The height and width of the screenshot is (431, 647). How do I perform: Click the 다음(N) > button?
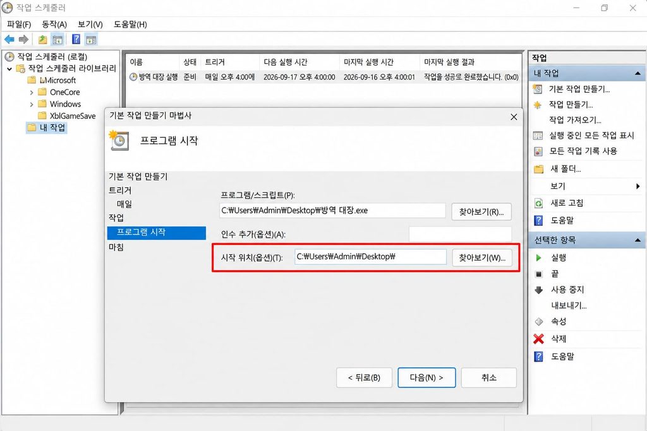426,377
